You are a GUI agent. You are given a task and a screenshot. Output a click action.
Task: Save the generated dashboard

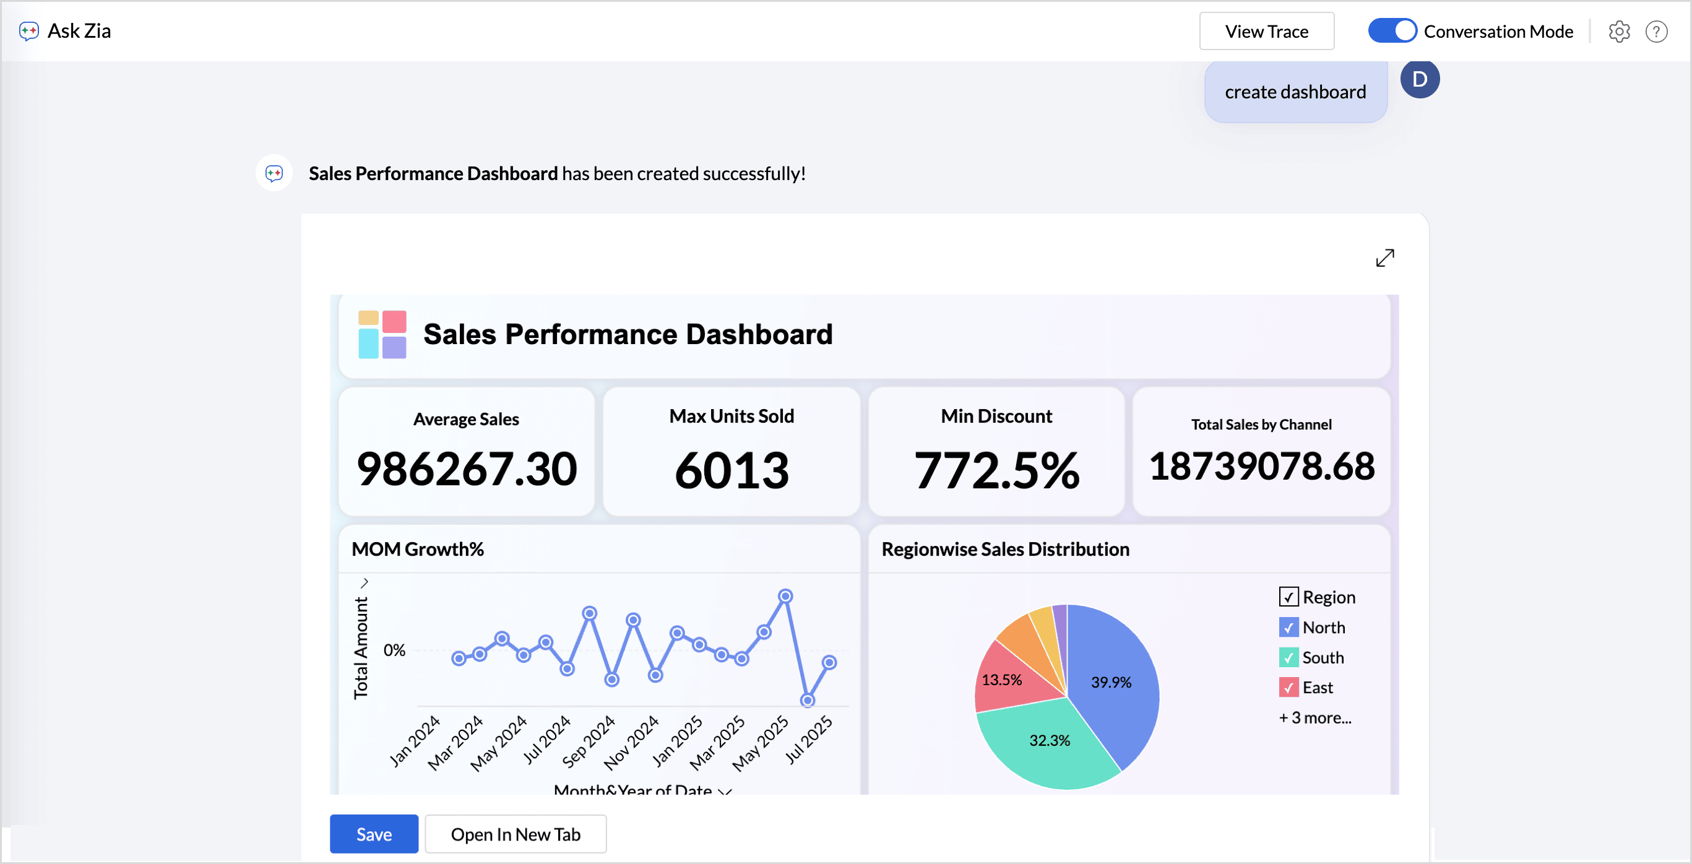374,834
